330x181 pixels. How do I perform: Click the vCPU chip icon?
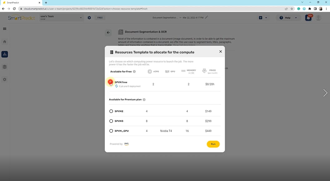point(150,72)
